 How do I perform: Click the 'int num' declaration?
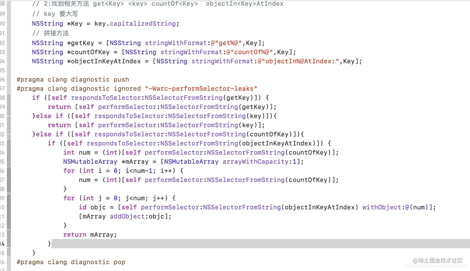[77, 152]
